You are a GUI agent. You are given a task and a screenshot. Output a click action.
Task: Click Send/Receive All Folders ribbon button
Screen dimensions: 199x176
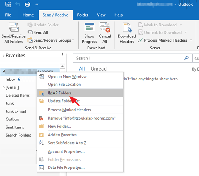pyautogui.click(x=14, y=33)
